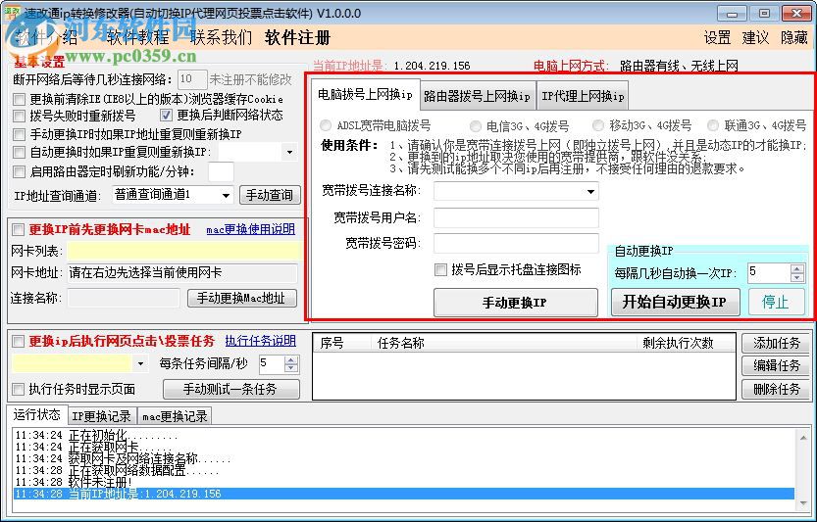The width and height of the screenshot is (817, 522).
Task: Select log row 软件未注册!
Action: 404,482
